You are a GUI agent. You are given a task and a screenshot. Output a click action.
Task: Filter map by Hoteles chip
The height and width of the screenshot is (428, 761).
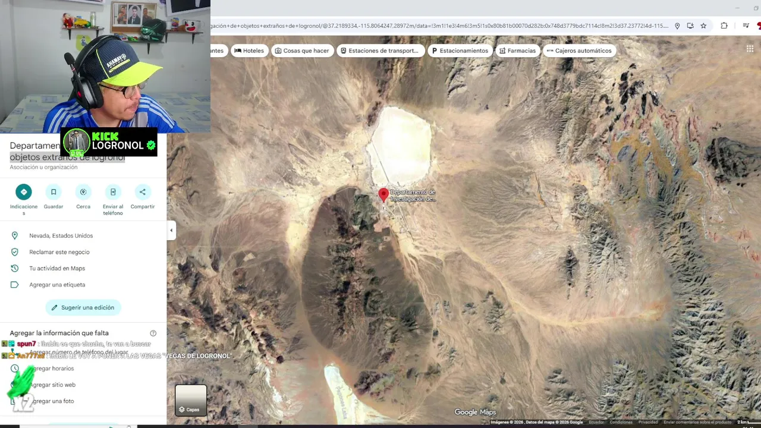[249, 51]
